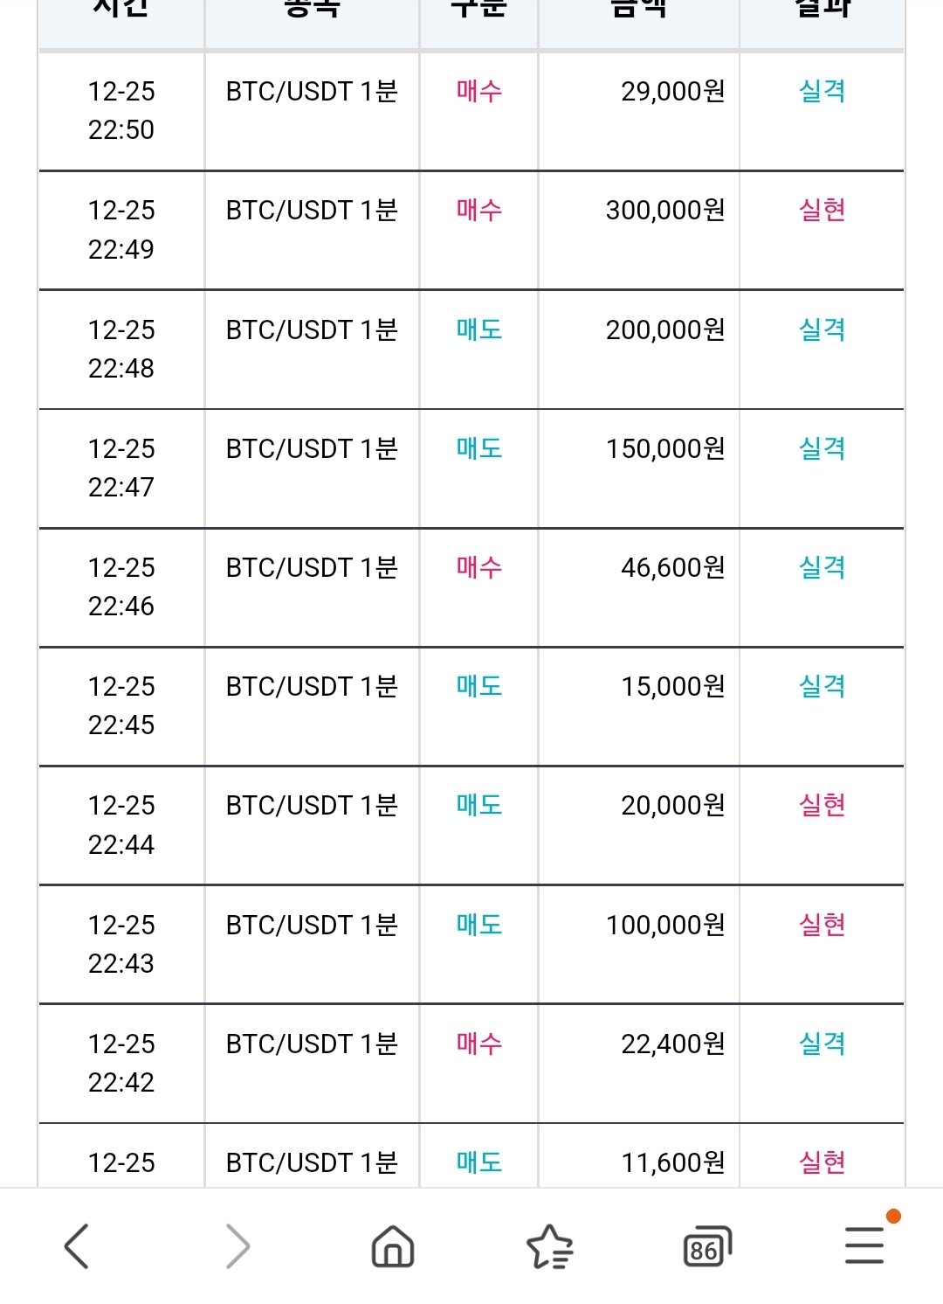This screenshot has height=1304, width=943.
Task: Select 매수 label in the 22:42 row
Action: coord(478,1044)
